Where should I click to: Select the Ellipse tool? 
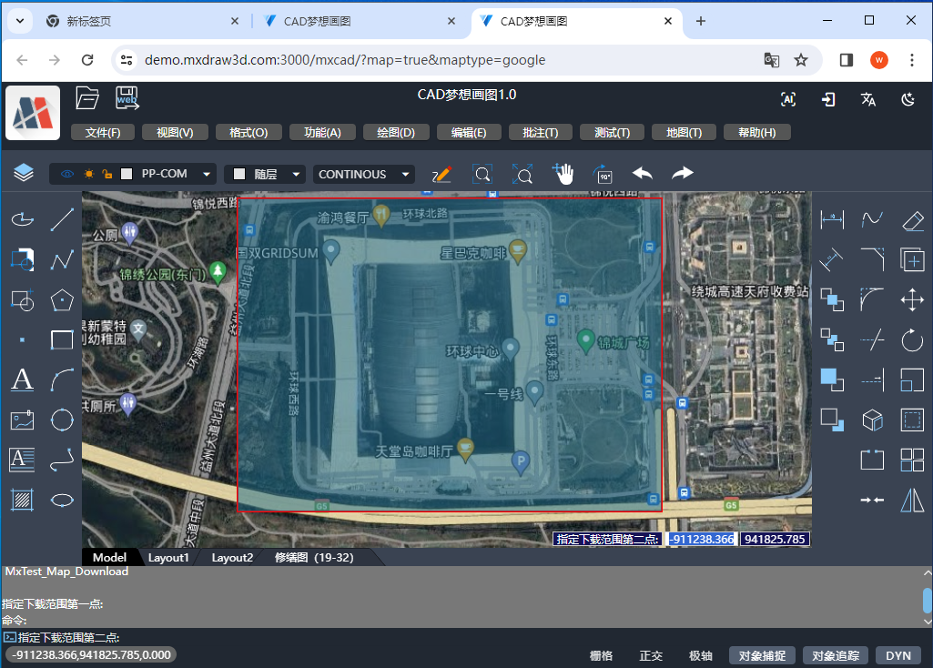coord(62,501)
